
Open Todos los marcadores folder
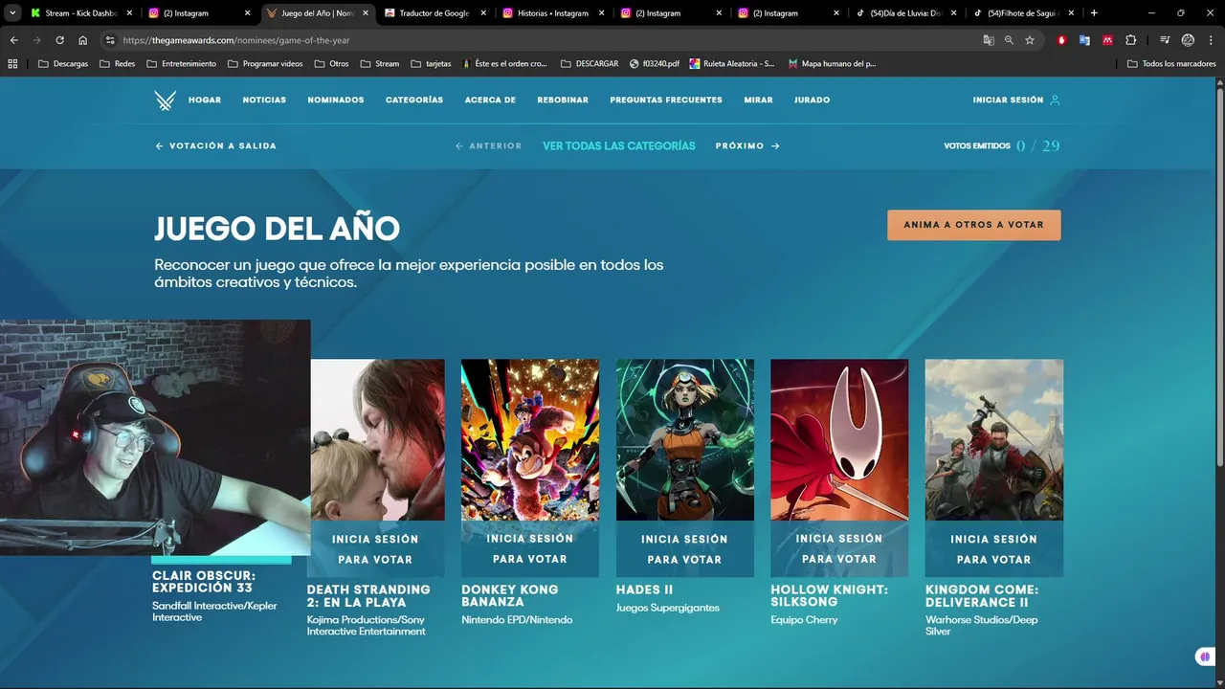tap(1171, 63)
